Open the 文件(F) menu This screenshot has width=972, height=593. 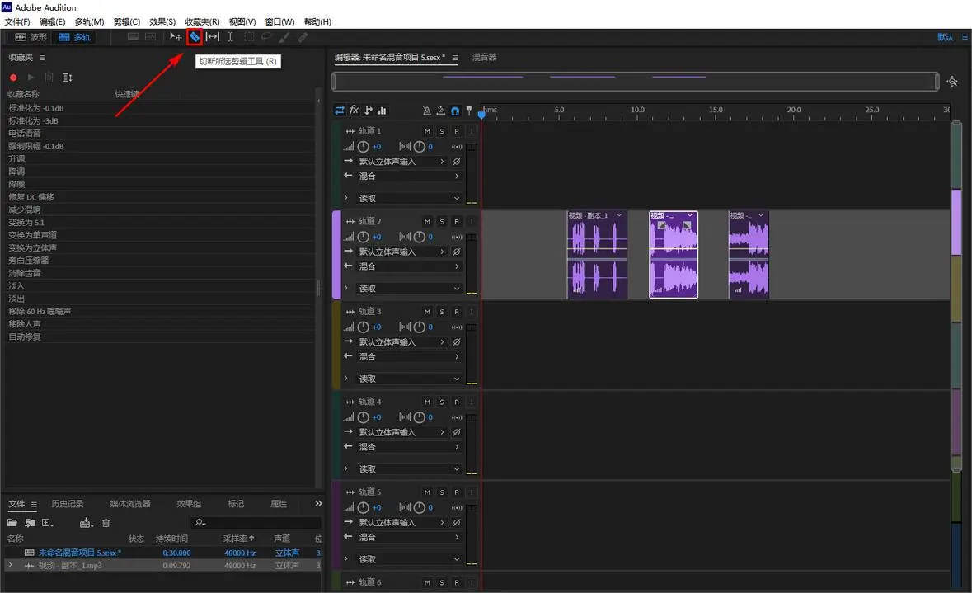17,21
